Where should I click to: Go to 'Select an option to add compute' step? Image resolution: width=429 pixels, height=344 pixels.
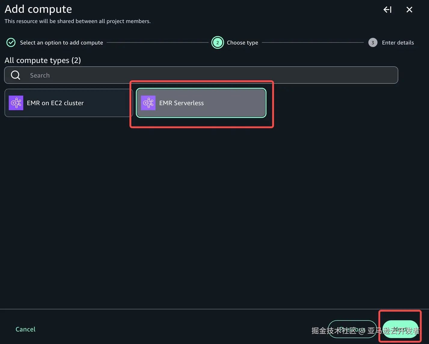[x=61, y=43]
